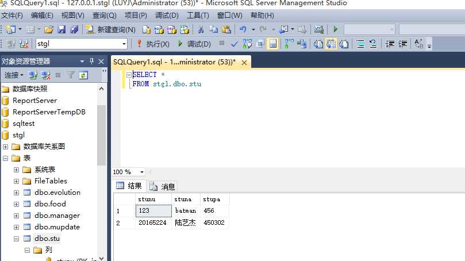Close the SQLQuery1.sql tab
Viewport: 465px width, 261px height.
244,63
